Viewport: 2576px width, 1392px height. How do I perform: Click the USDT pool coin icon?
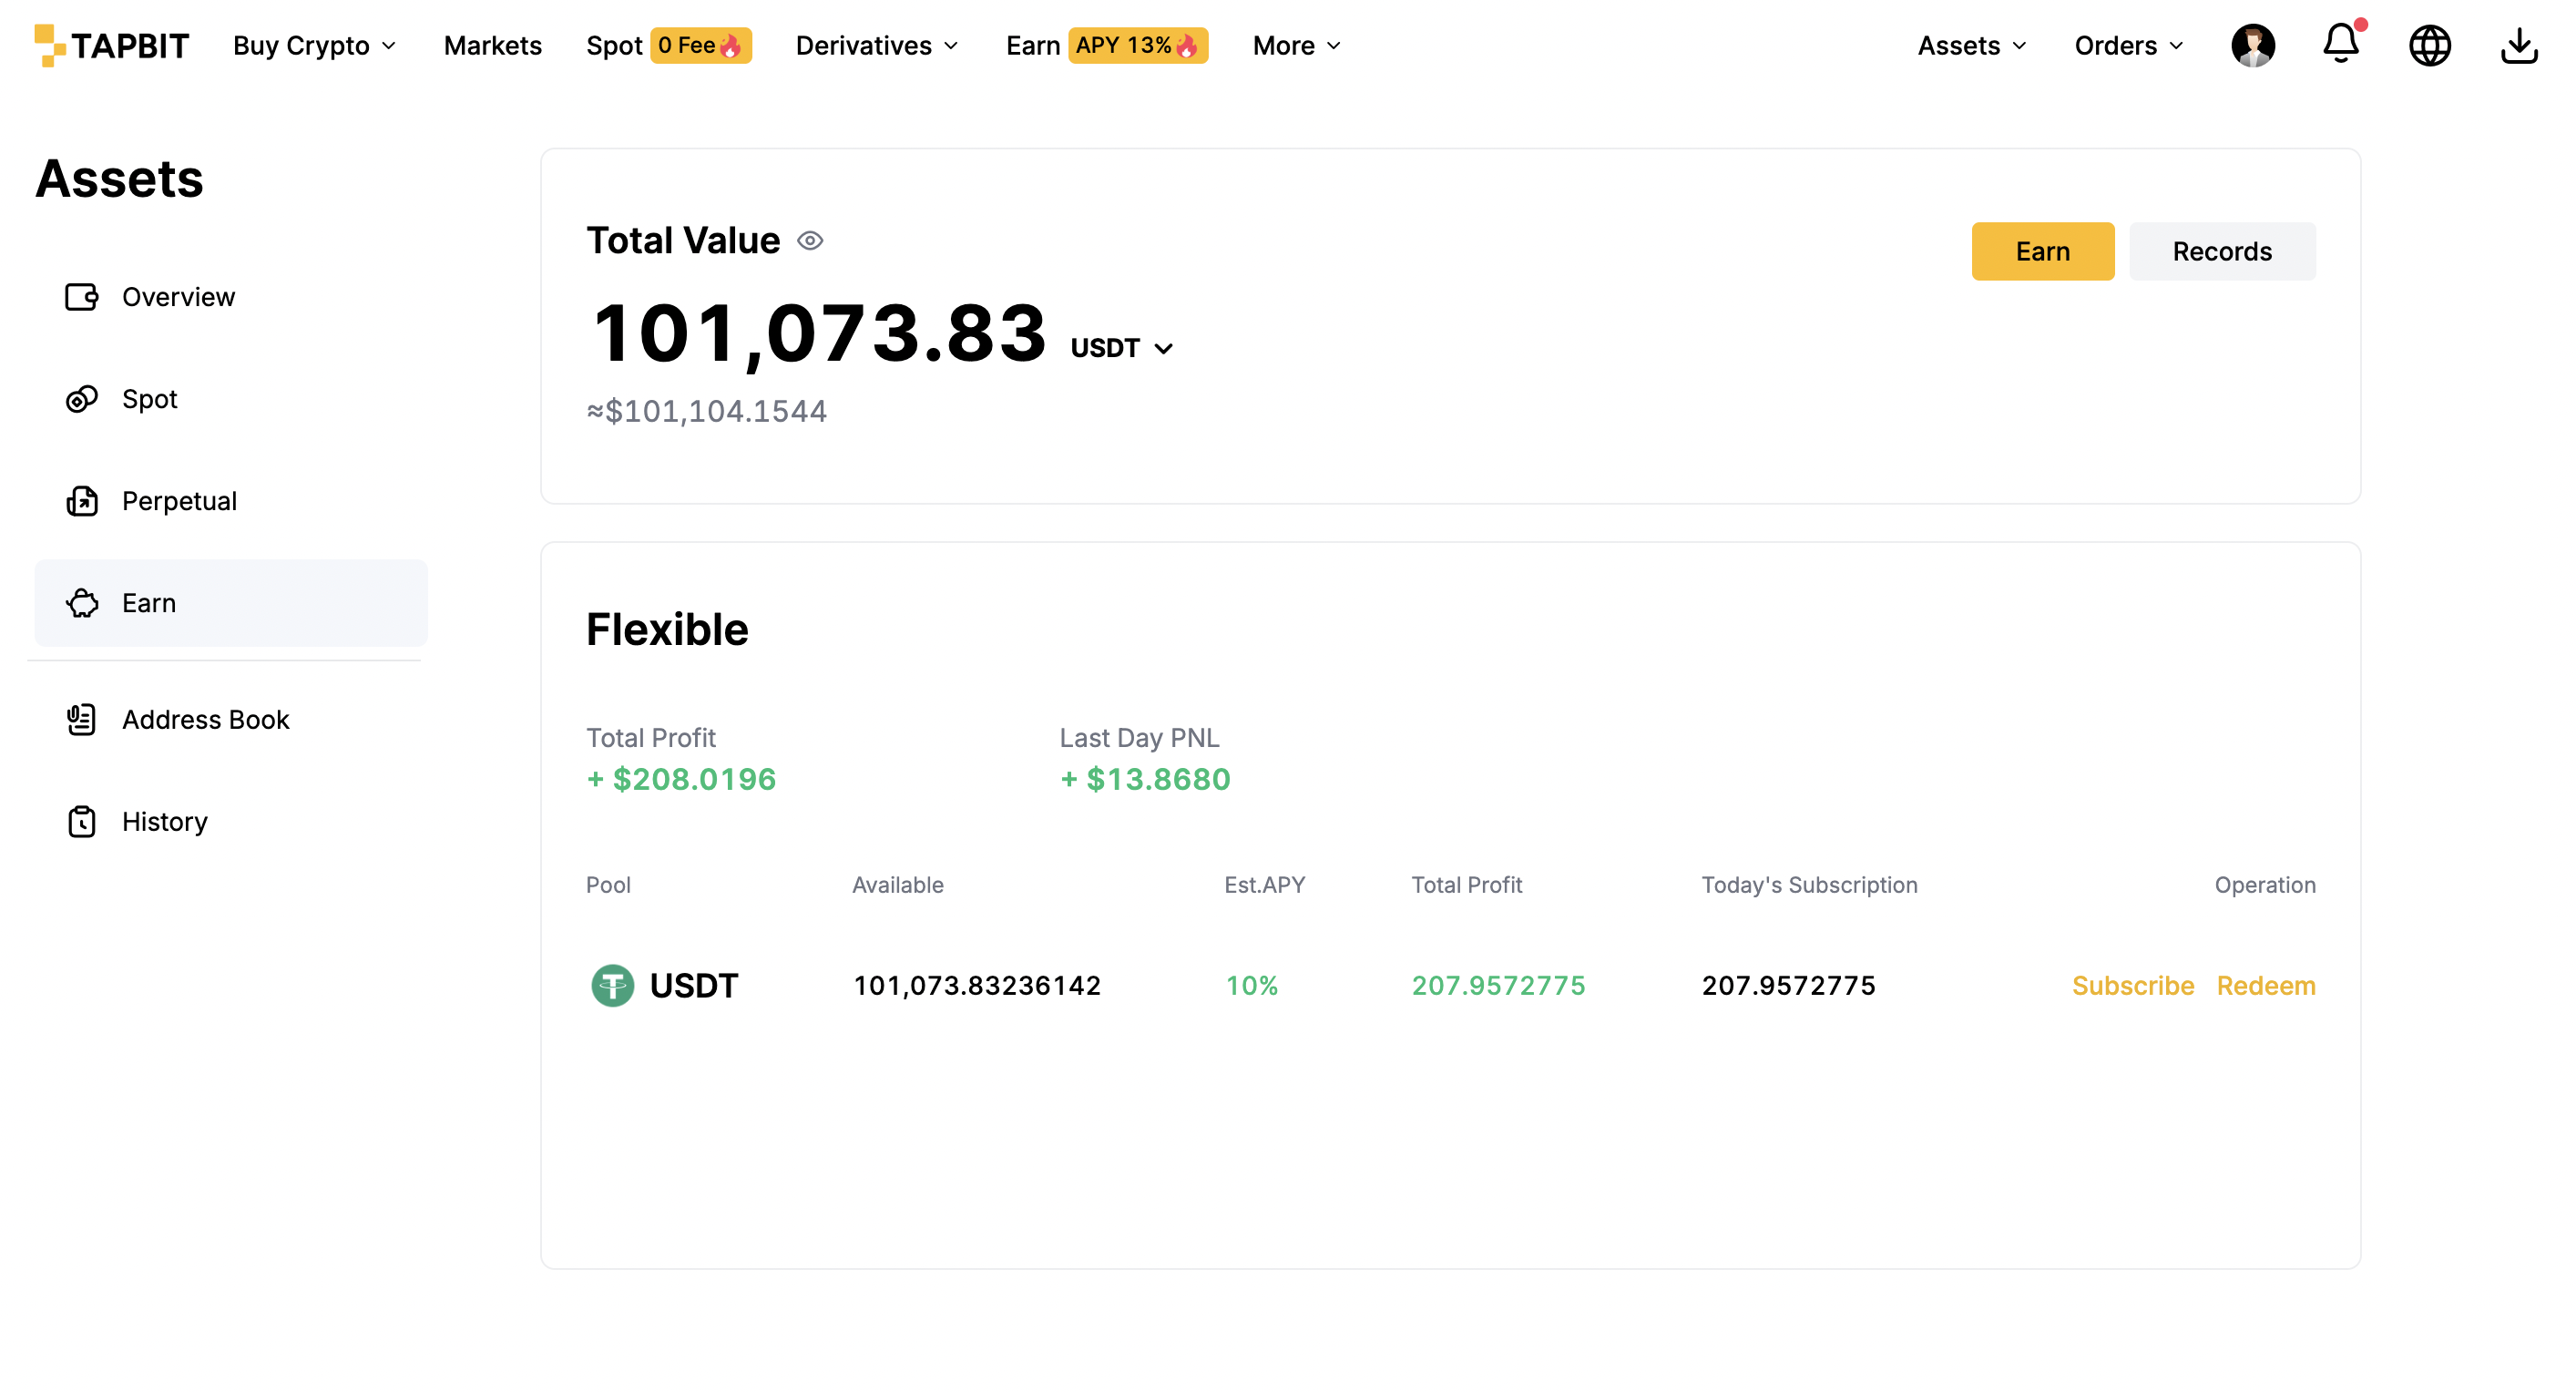612,986
